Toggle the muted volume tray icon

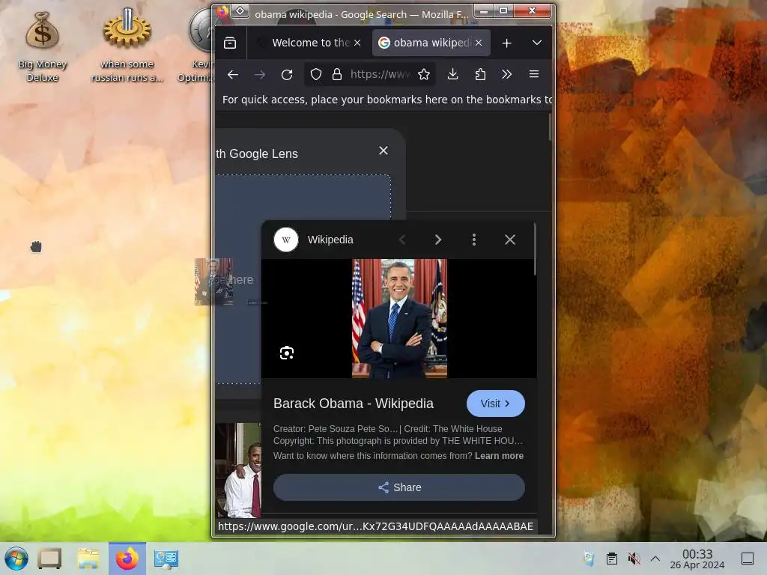coord(634,559)
